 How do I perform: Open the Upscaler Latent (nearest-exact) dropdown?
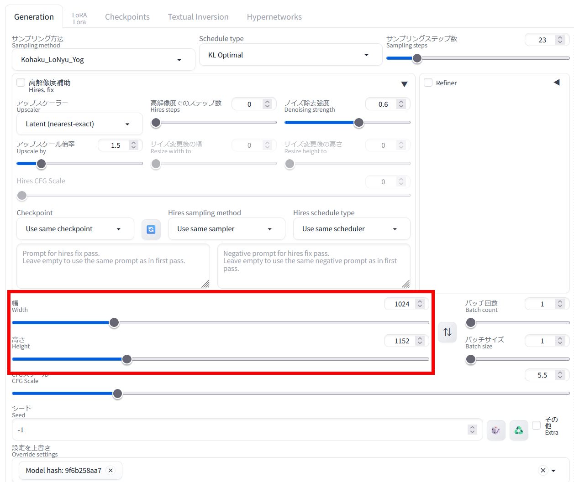[x=79, y=124]
